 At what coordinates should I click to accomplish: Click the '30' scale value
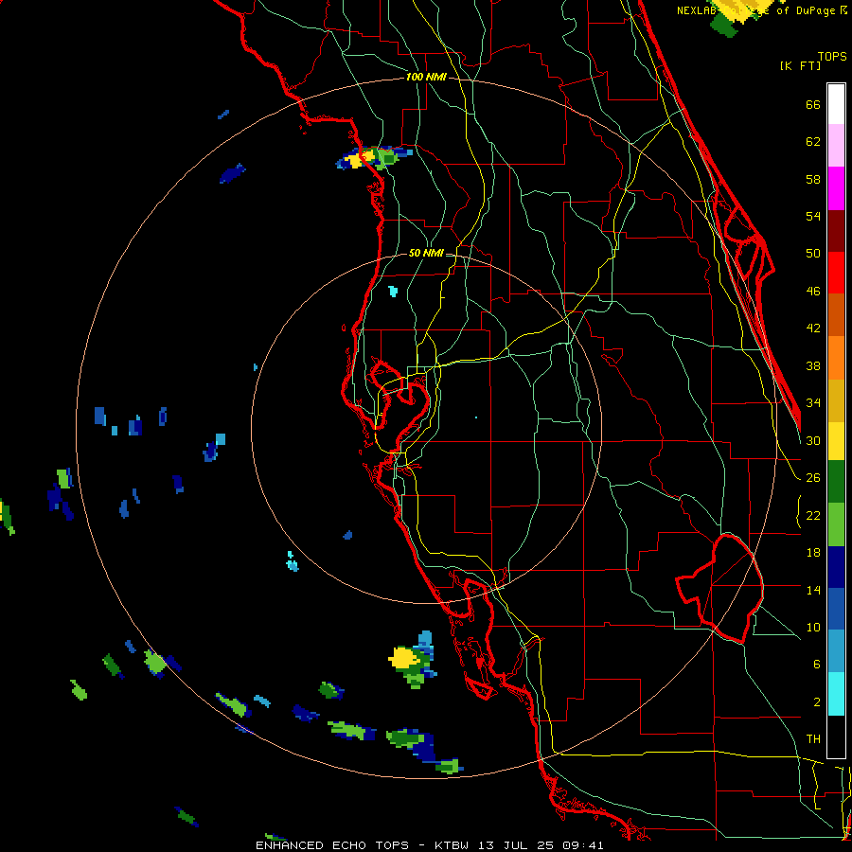click(813, 440)
